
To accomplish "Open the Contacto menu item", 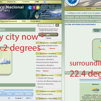I will [x=26, y=2].
